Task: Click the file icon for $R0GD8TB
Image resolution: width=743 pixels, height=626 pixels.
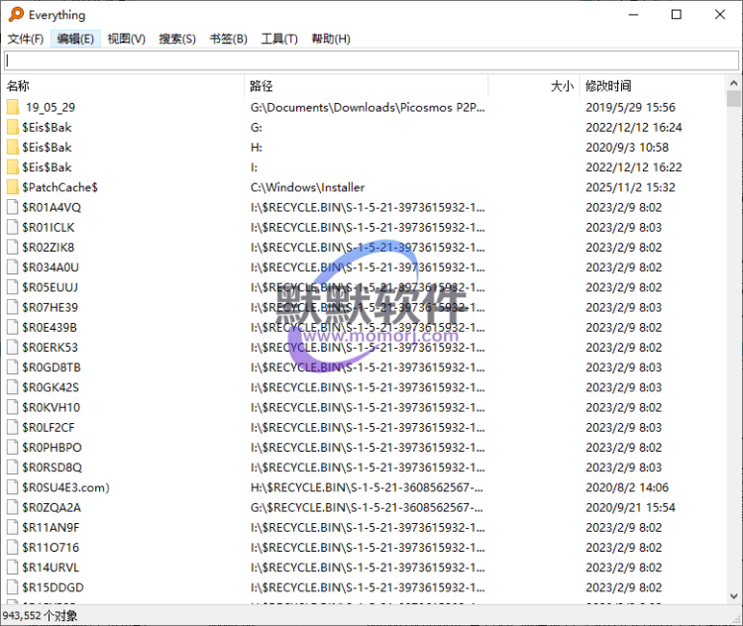Action: pyautogui.click(x=13, y=367)
